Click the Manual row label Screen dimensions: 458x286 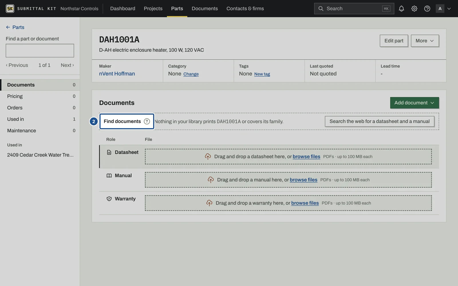pyautogui.click(x=123, y=176)
